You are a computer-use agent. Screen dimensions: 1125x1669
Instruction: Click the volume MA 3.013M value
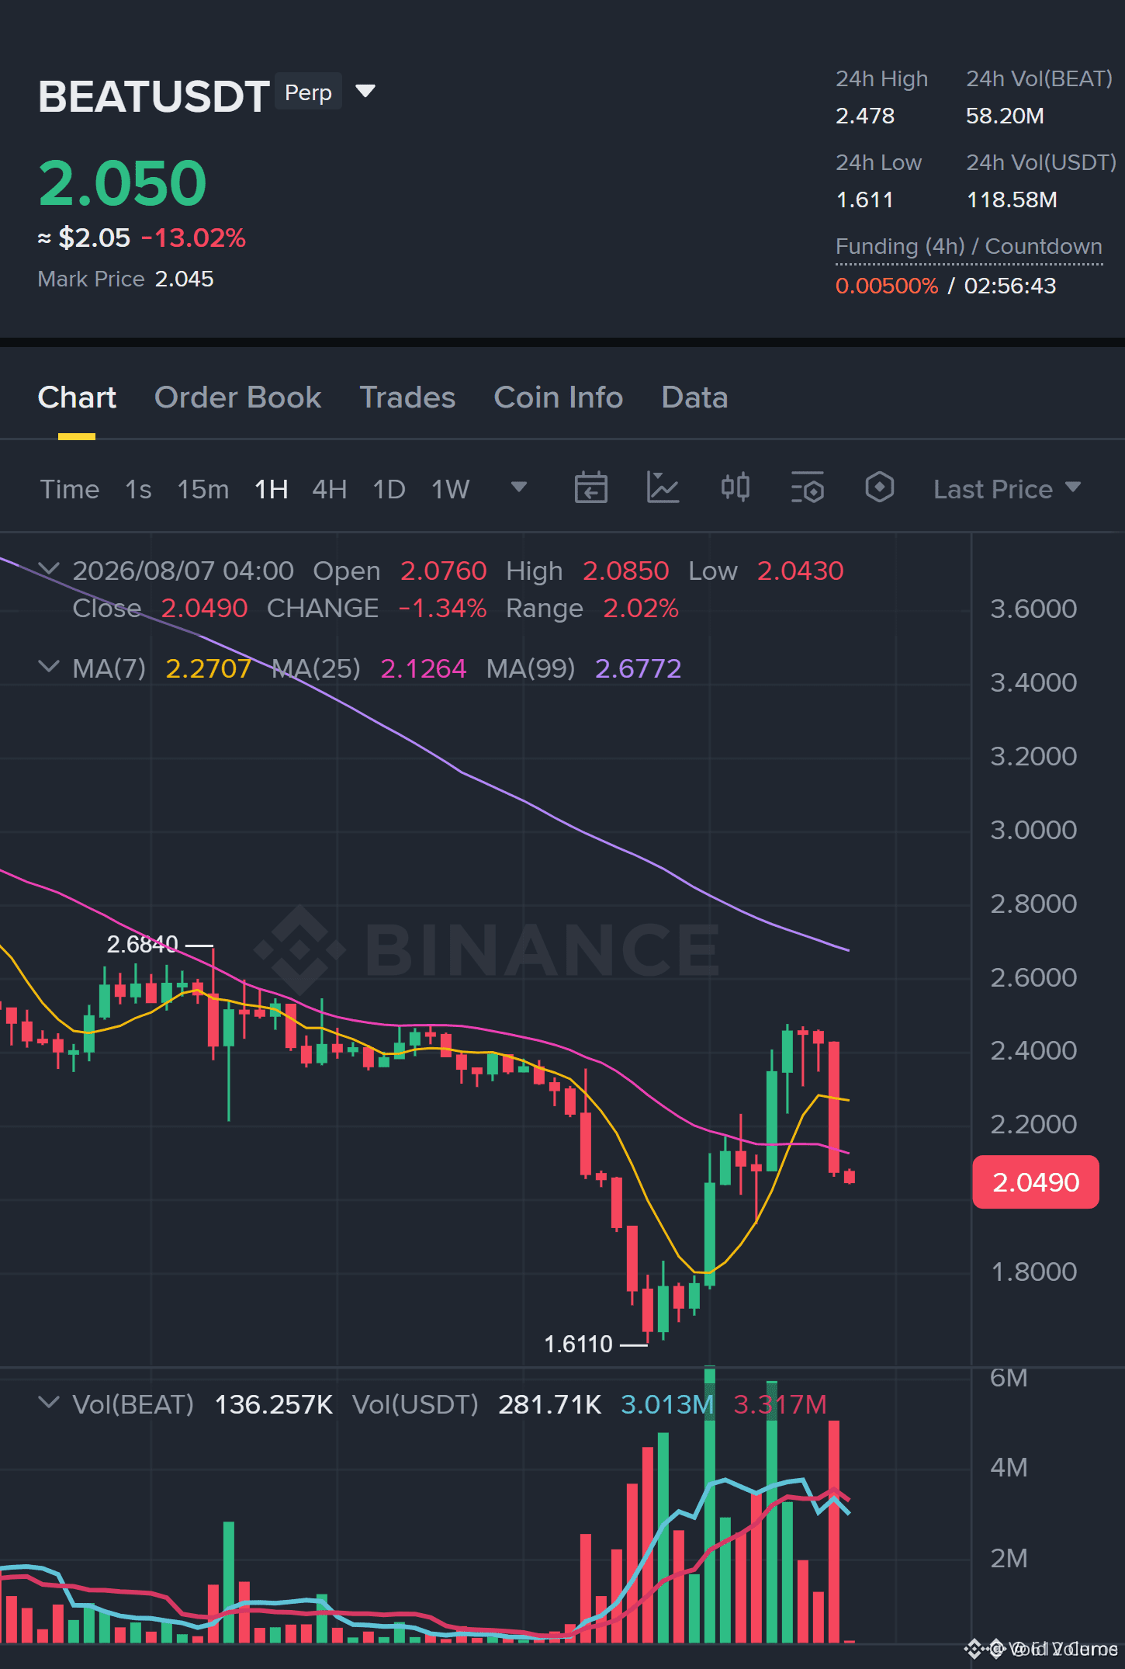(x=667, y=1404)
